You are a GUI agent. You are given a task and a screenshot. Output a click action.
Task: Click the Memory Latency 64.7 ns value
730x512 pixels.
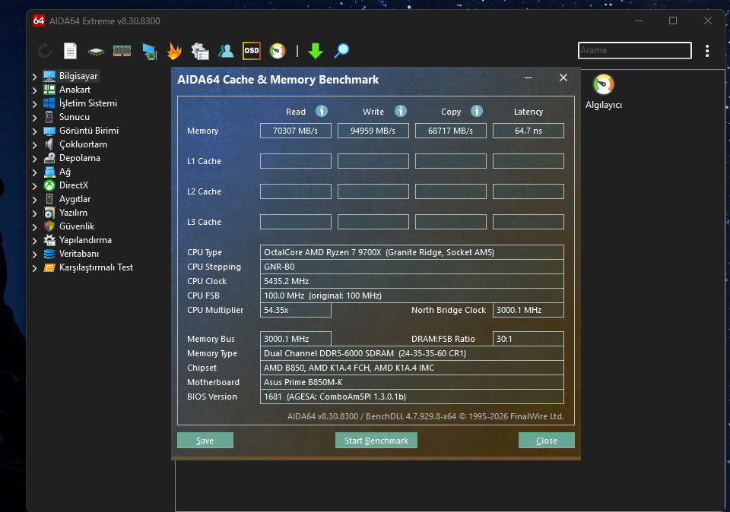click(x=528, y=131)
